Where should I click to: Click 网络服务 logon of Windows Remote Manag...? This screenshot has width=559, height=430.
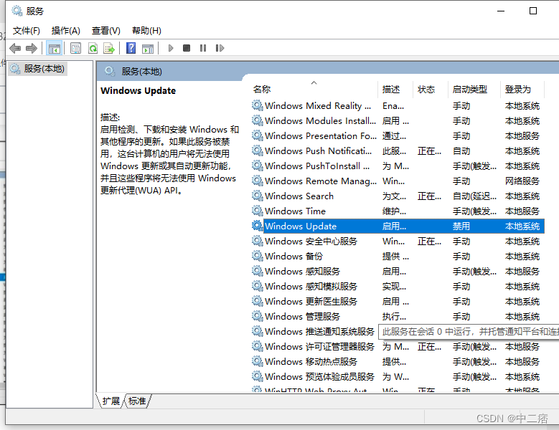[x=522, y=181]
